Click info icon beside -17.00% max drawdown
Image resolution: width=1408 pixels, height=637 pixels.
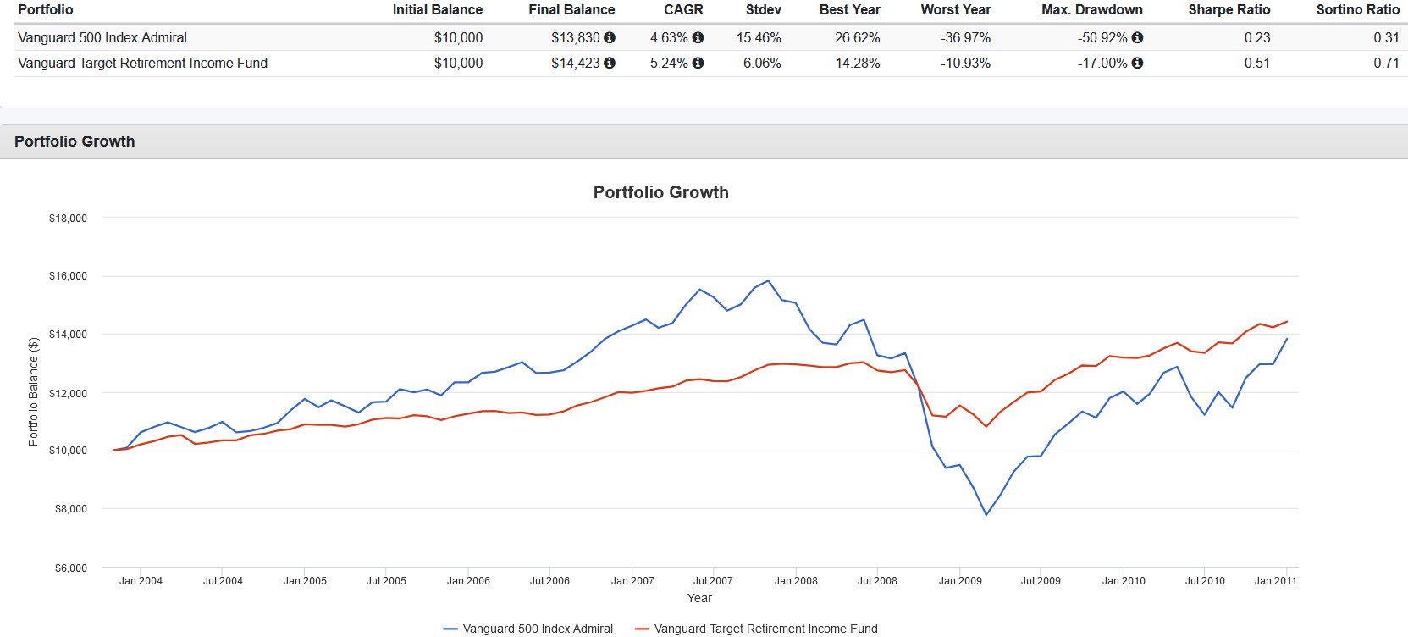[x=1137, y=63]
